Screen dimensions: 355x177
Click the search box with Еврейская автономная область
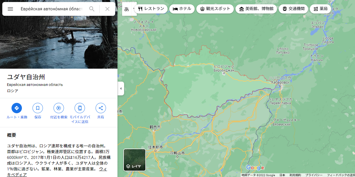click(52, 9)
